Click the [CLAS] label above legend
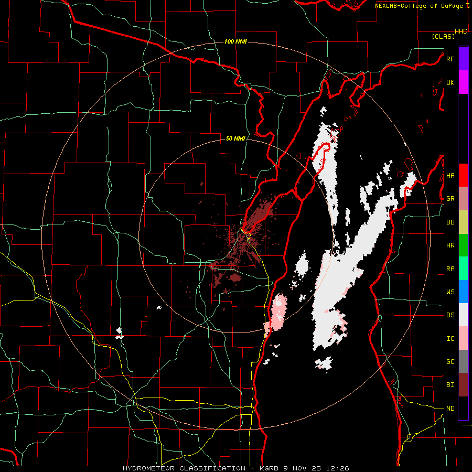 (443, 36)
